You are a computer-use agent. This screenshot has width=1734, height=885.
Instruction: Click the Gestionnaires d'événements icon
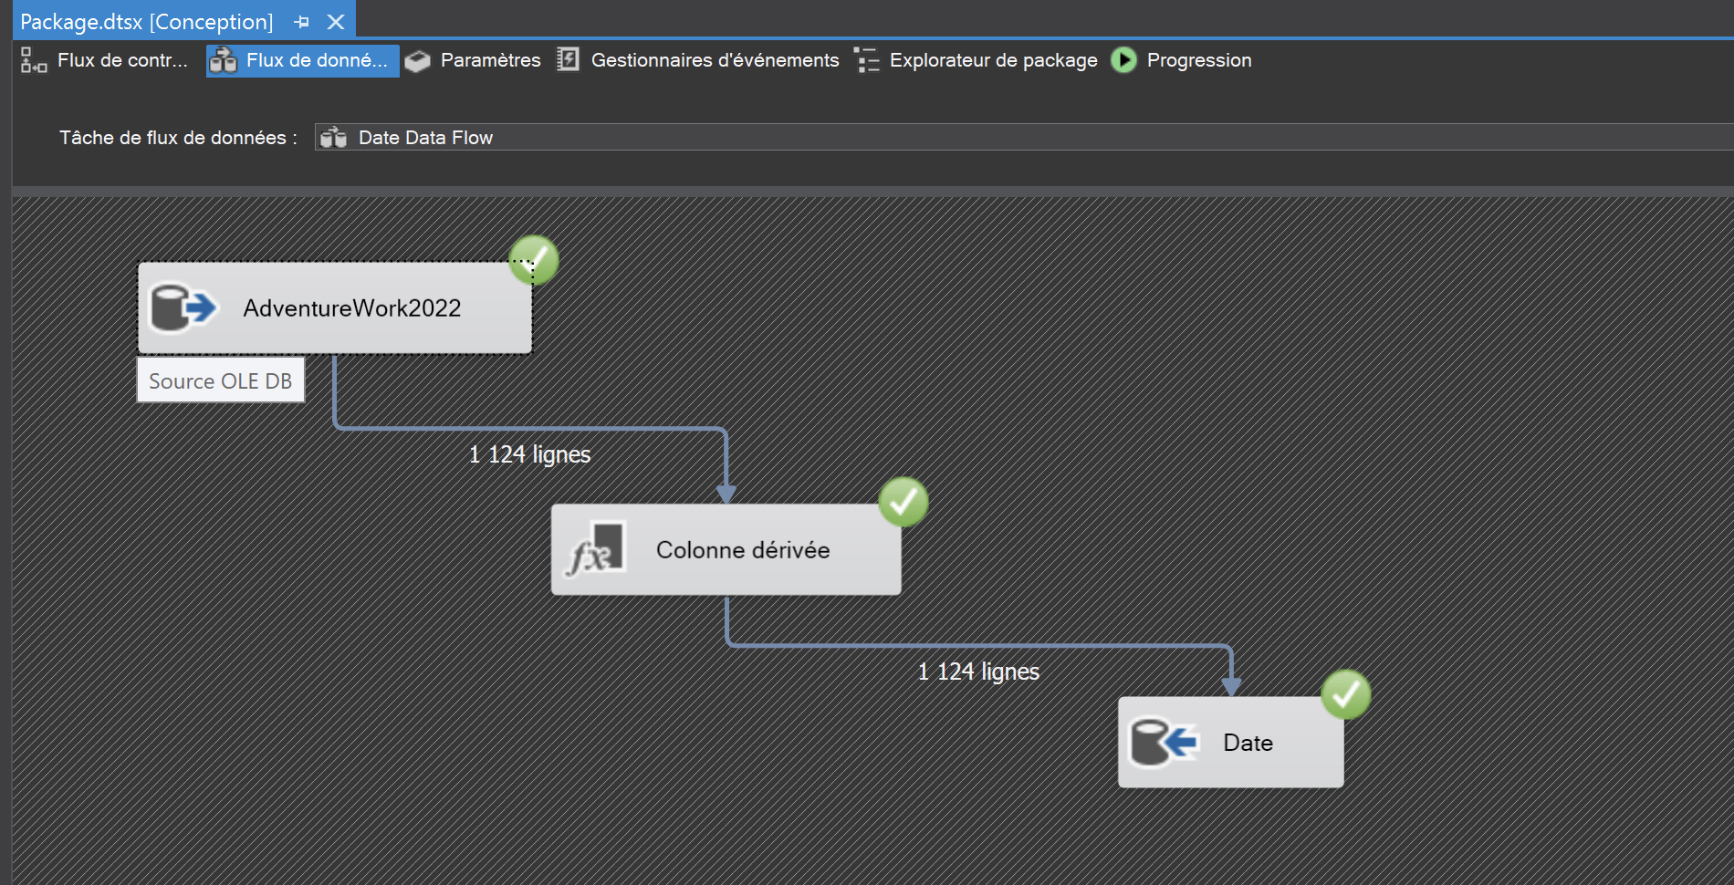coord(568,60)
